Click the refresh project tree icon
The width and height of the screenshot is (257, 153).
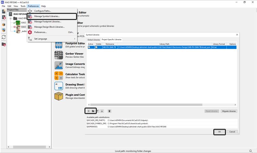pos(4,37)
